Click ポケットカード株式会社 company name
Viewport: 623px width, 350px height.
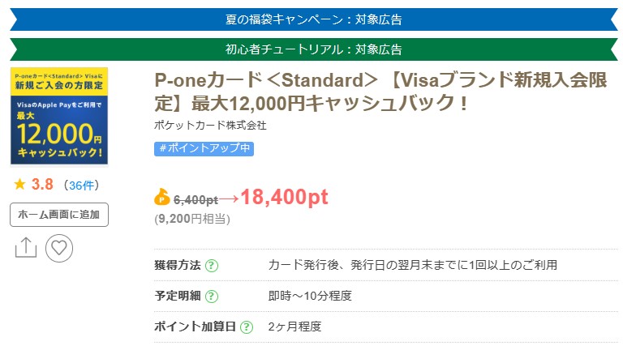click(x=210, y=126)
